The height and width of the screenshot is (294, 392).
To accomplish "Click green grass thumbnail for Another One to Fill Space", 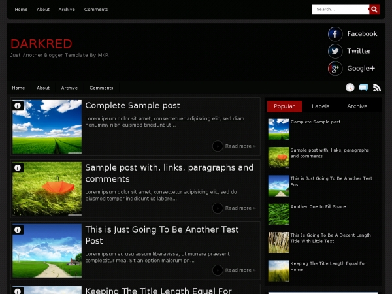I will pyautogui.click(x=279, y=214).
